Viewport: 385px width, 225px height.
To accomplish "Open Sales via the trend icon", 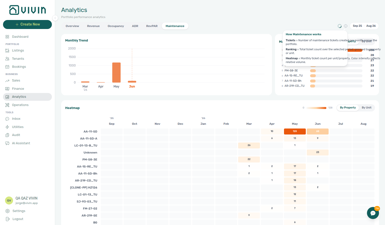I will click(x=7, y=80).
